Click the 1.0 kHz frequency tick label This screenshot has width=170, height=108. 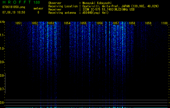pyautogui.click(x=2, y=49)
